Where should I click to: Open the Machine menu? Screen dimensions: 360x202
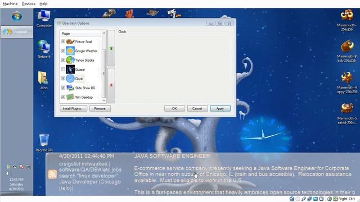click(10, 4)
